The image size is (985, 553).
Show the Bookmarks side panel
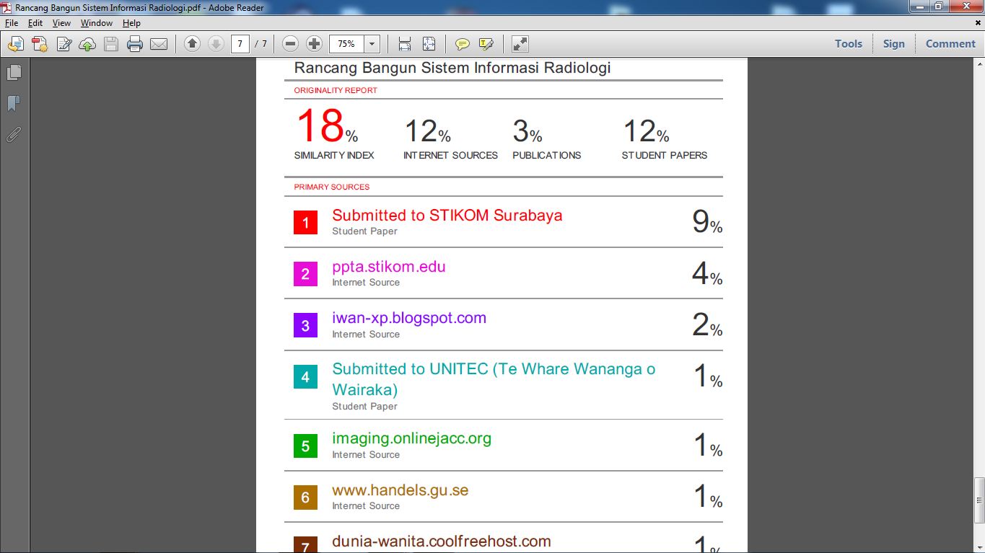tap(14, 104)
